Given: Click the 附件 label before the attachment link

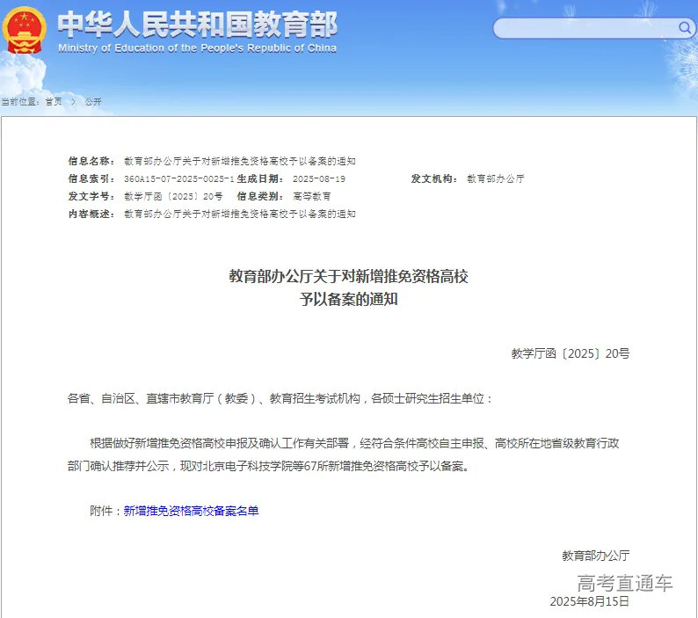Looking at the screenshot, I should point(106,511).
